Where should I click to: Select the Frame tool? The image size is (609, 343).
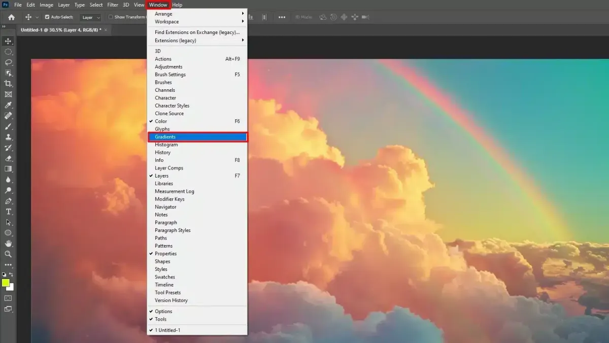tap(8, 94)
